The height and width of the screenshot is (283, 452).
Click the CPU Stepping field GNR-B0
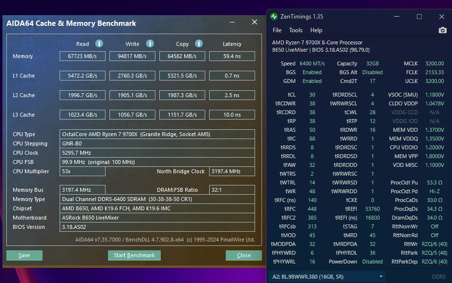157,143
